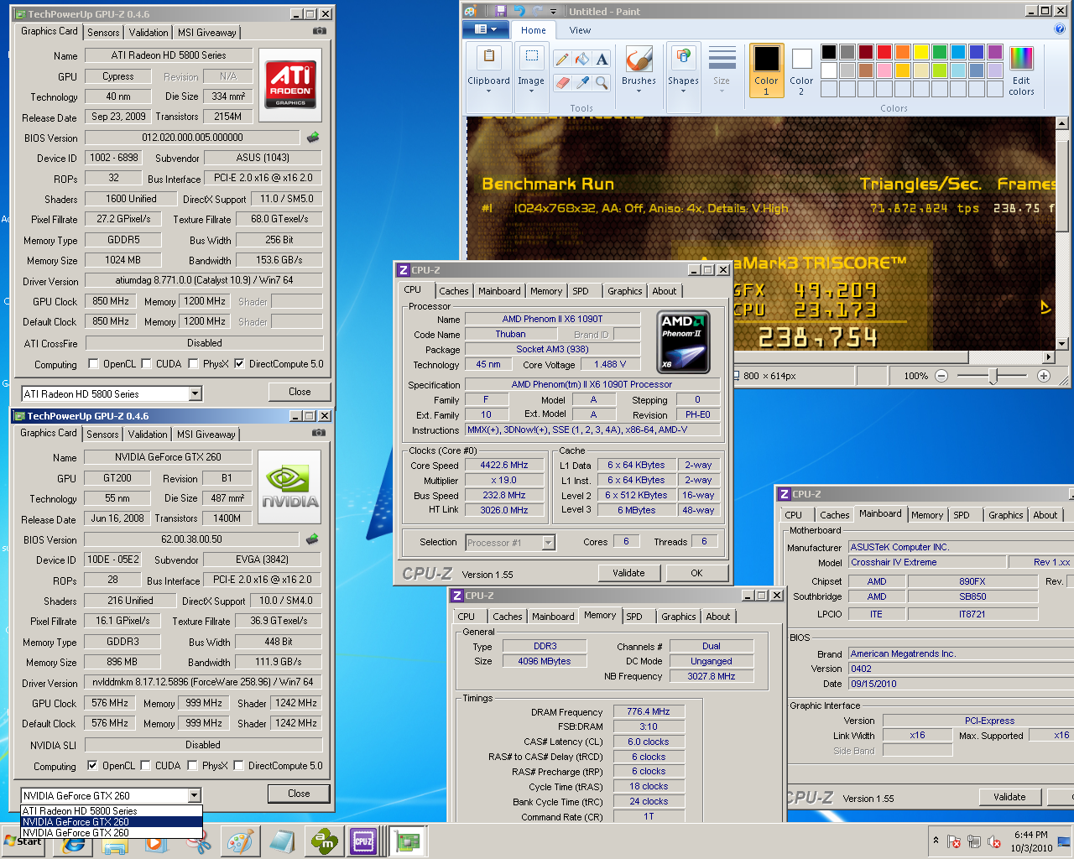Expand Clipboard dropdown in Paint
This screenshot has height=859, width=1074.
[489, 91]
